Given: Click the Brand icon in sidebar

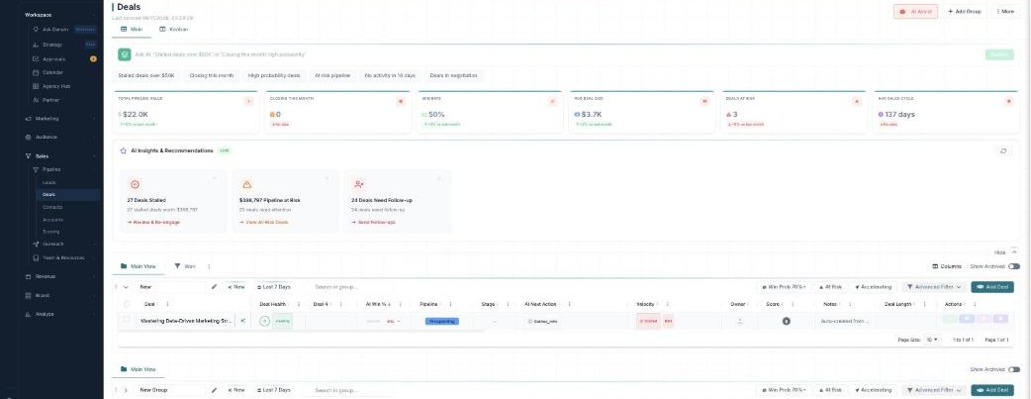Looking at the screenshot, I should click(29, 296).
